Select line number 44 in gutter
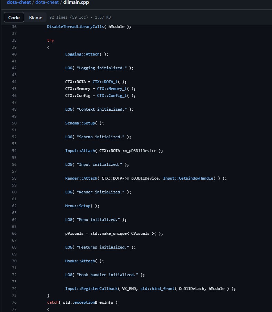This screenshot has height=312, width=272. coord(14,82)
